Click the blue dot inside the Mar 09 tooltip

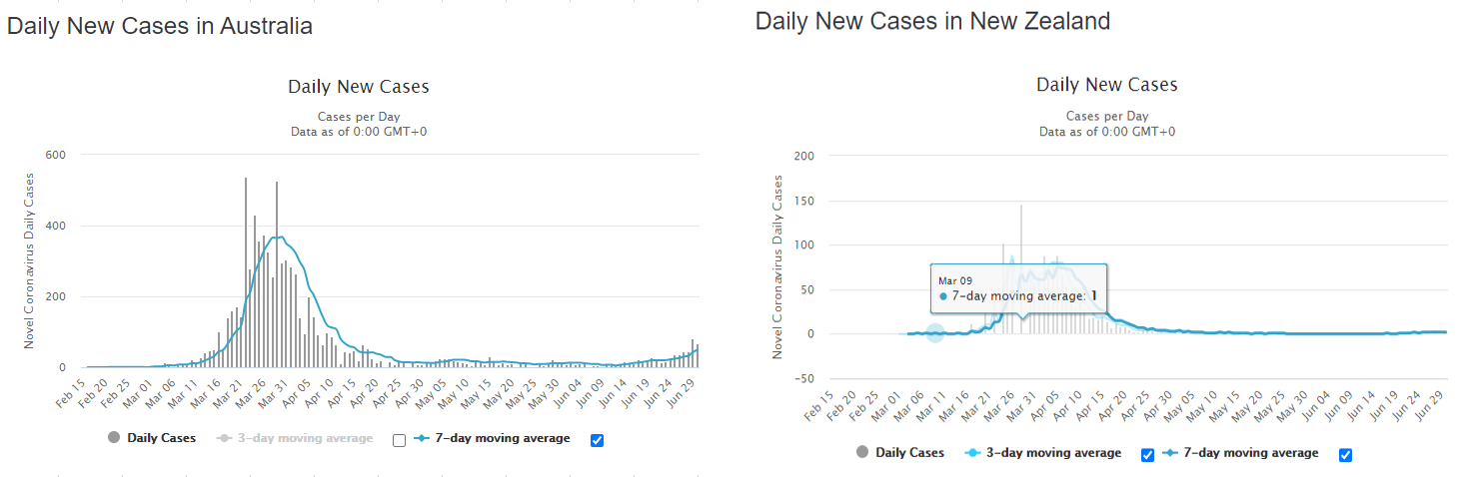click(x=943, y=296)
